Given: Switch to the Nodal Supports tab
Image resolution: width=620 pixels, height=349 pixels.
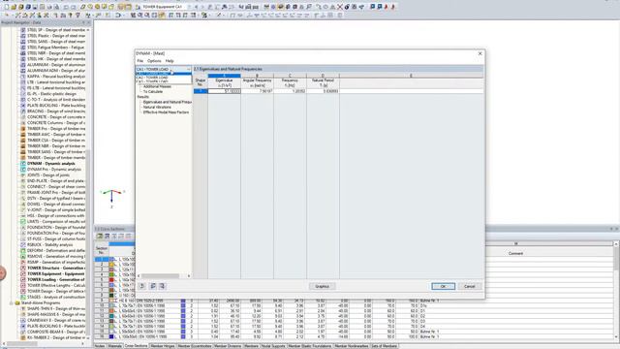Looking at the screenshot, I should click(273, 346).
